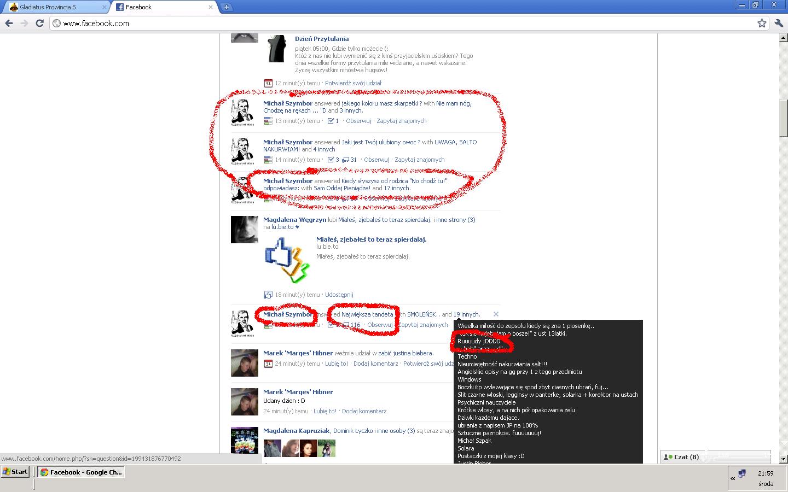788x492 pixels.
Task: Bookmark page with the star icon
Action: coord(762,23)
